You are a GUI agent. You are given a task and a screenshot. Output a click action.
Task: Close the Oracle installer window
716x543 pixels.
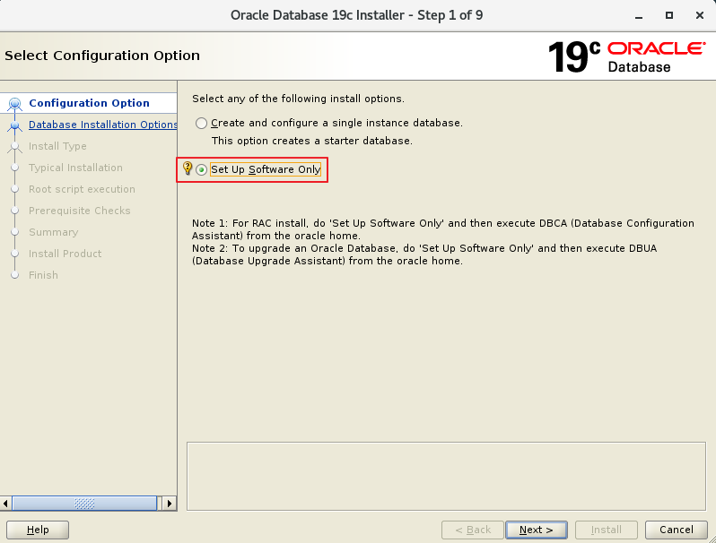tap(700, 15)
